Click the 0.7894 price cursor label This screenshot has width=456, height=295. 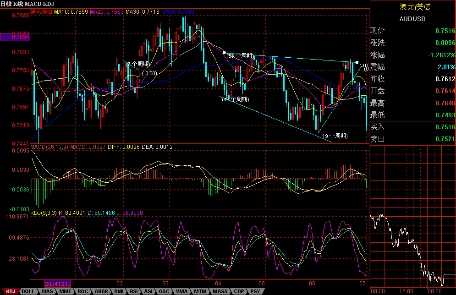[x=14, y=37]
